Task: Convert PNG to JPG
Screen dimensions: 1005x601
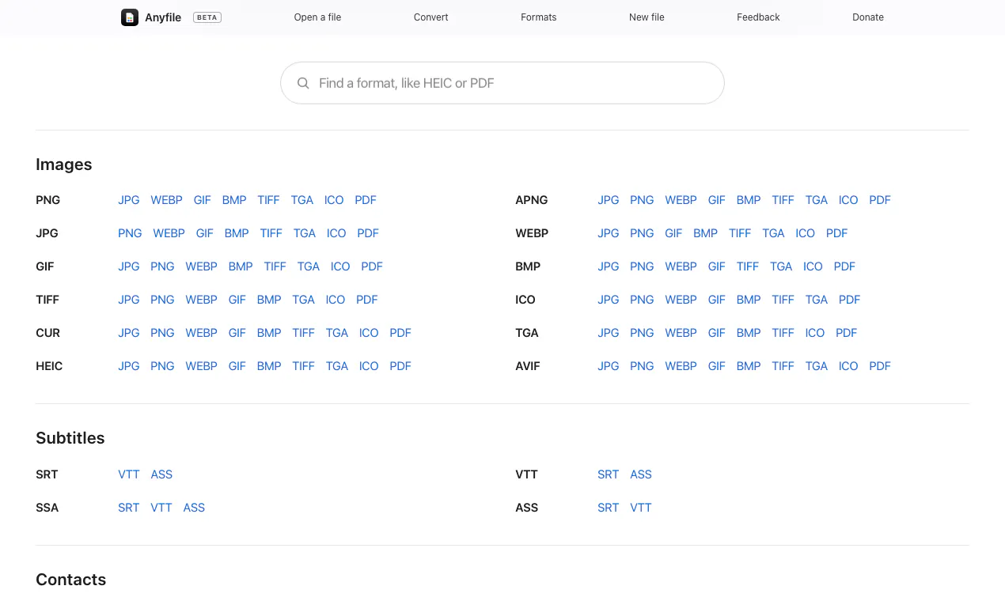Action: point(129,200)
